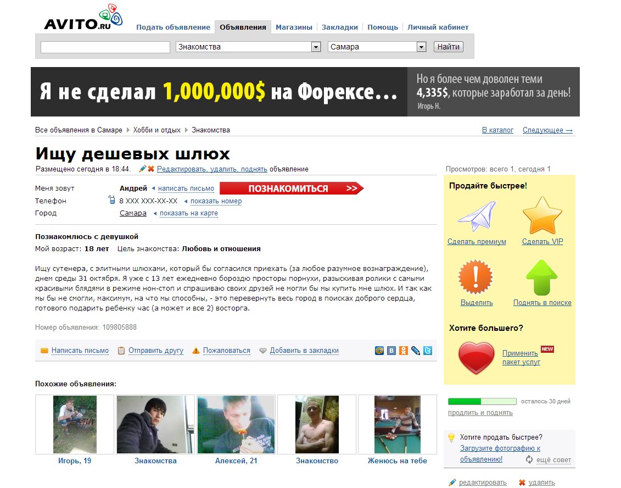Open the Личный кабинет tab
The width and height of the screenshot is (621, 488).
pos(438,27)
